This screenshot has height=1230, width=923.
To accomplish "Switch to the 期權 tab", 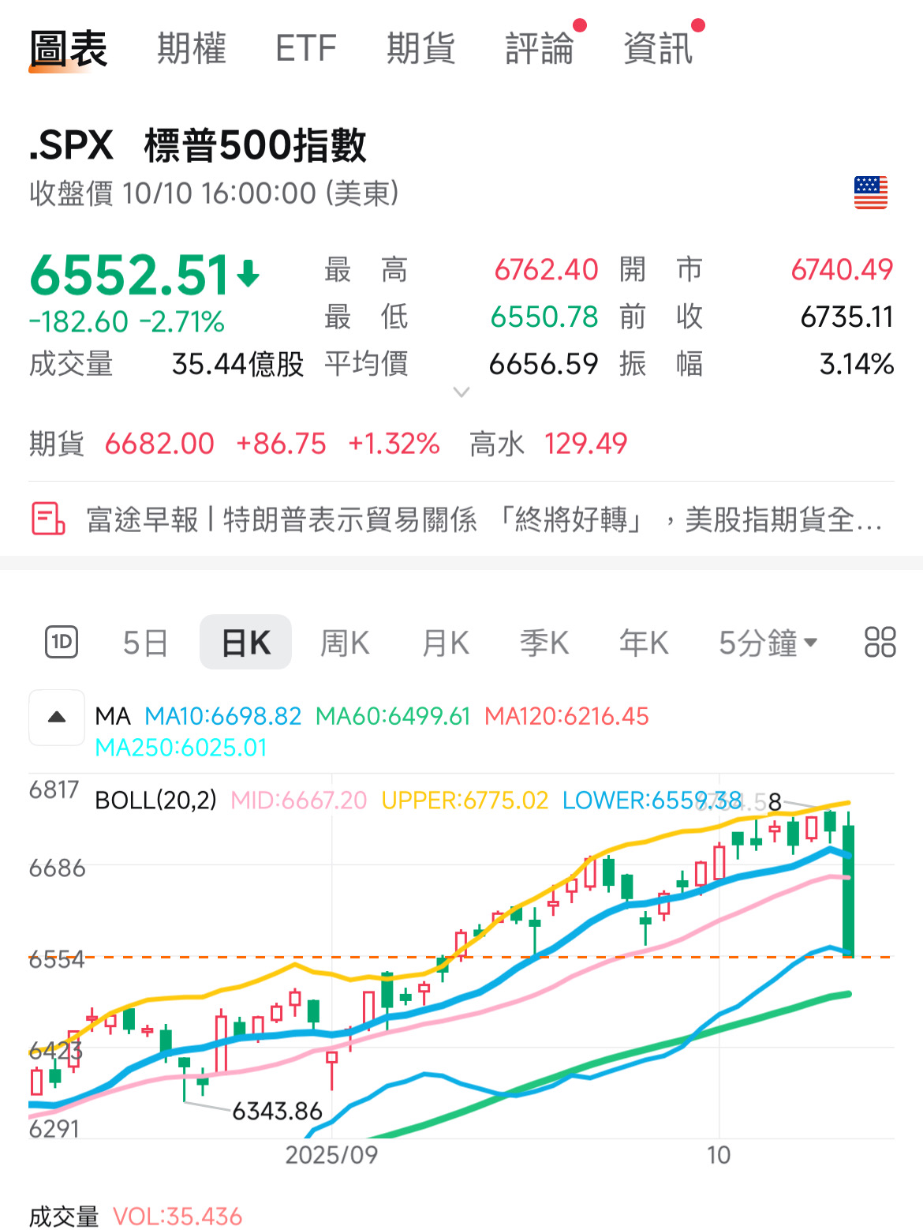I will [192, 49].
